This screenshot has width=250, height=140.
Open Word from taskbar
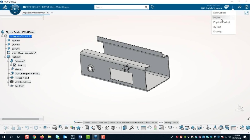pos(80,137)
